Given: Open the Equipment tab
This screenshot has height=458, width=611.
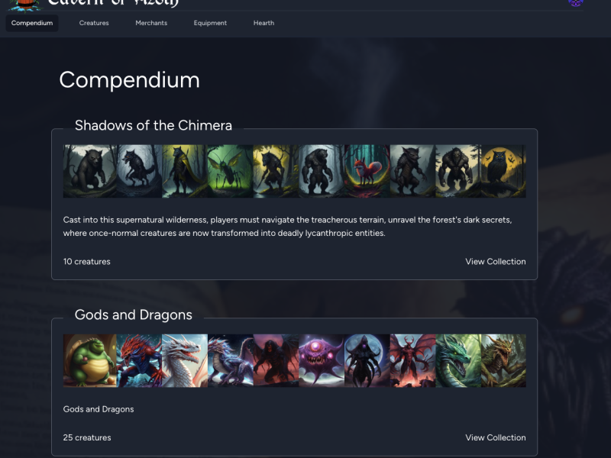Looking at the screenshot, I should click(210, 23).
